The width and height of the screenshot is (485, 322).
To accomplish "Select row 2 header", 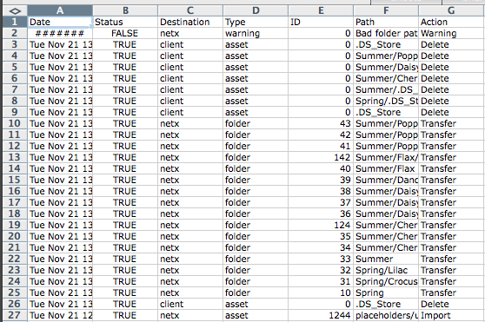I will click(15, 33).
